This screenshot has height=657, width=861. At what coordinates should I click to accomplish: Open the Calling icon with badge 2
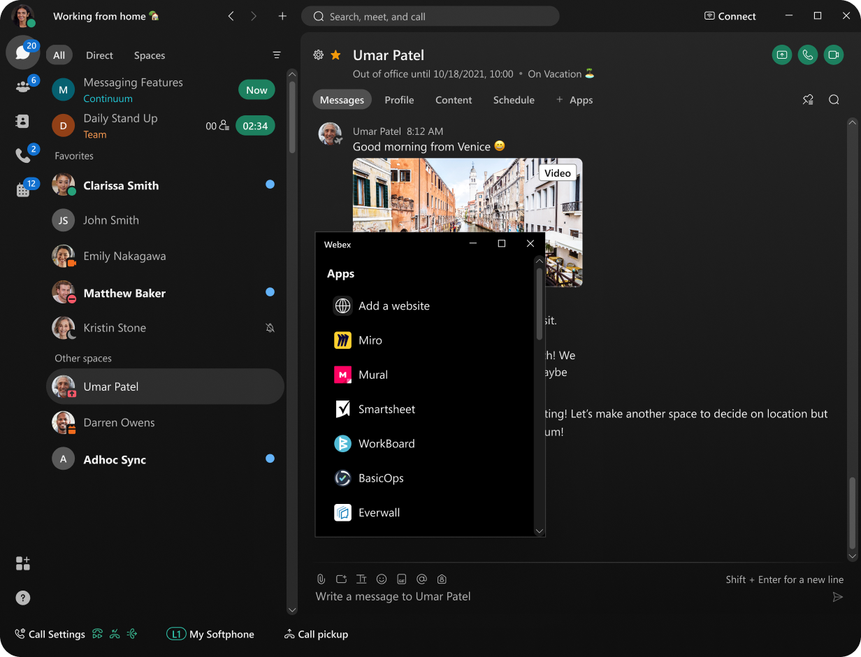[x=23, y=155]
